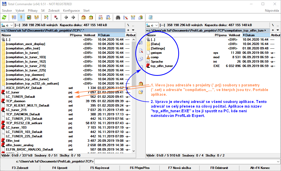Image resolution: width=281 pixels, height=171 pixels.
Task: Toggle the full details view toolbar button
Action: coord(21,17)
